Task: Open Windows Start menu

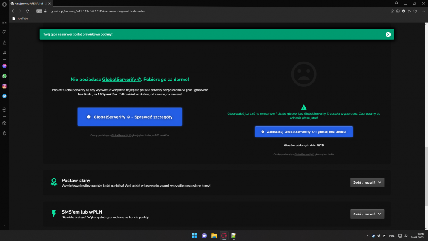Action: coord(194,236)
